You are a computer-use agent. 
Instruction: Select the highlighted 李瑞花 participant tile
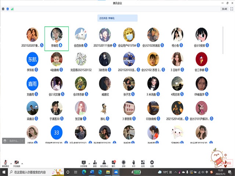tap(56, 38)
